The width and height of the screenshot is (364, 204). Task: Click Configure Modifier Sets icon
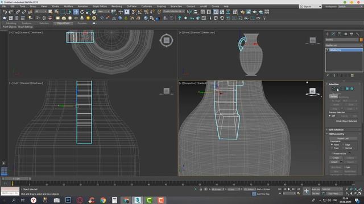(353, 75)
